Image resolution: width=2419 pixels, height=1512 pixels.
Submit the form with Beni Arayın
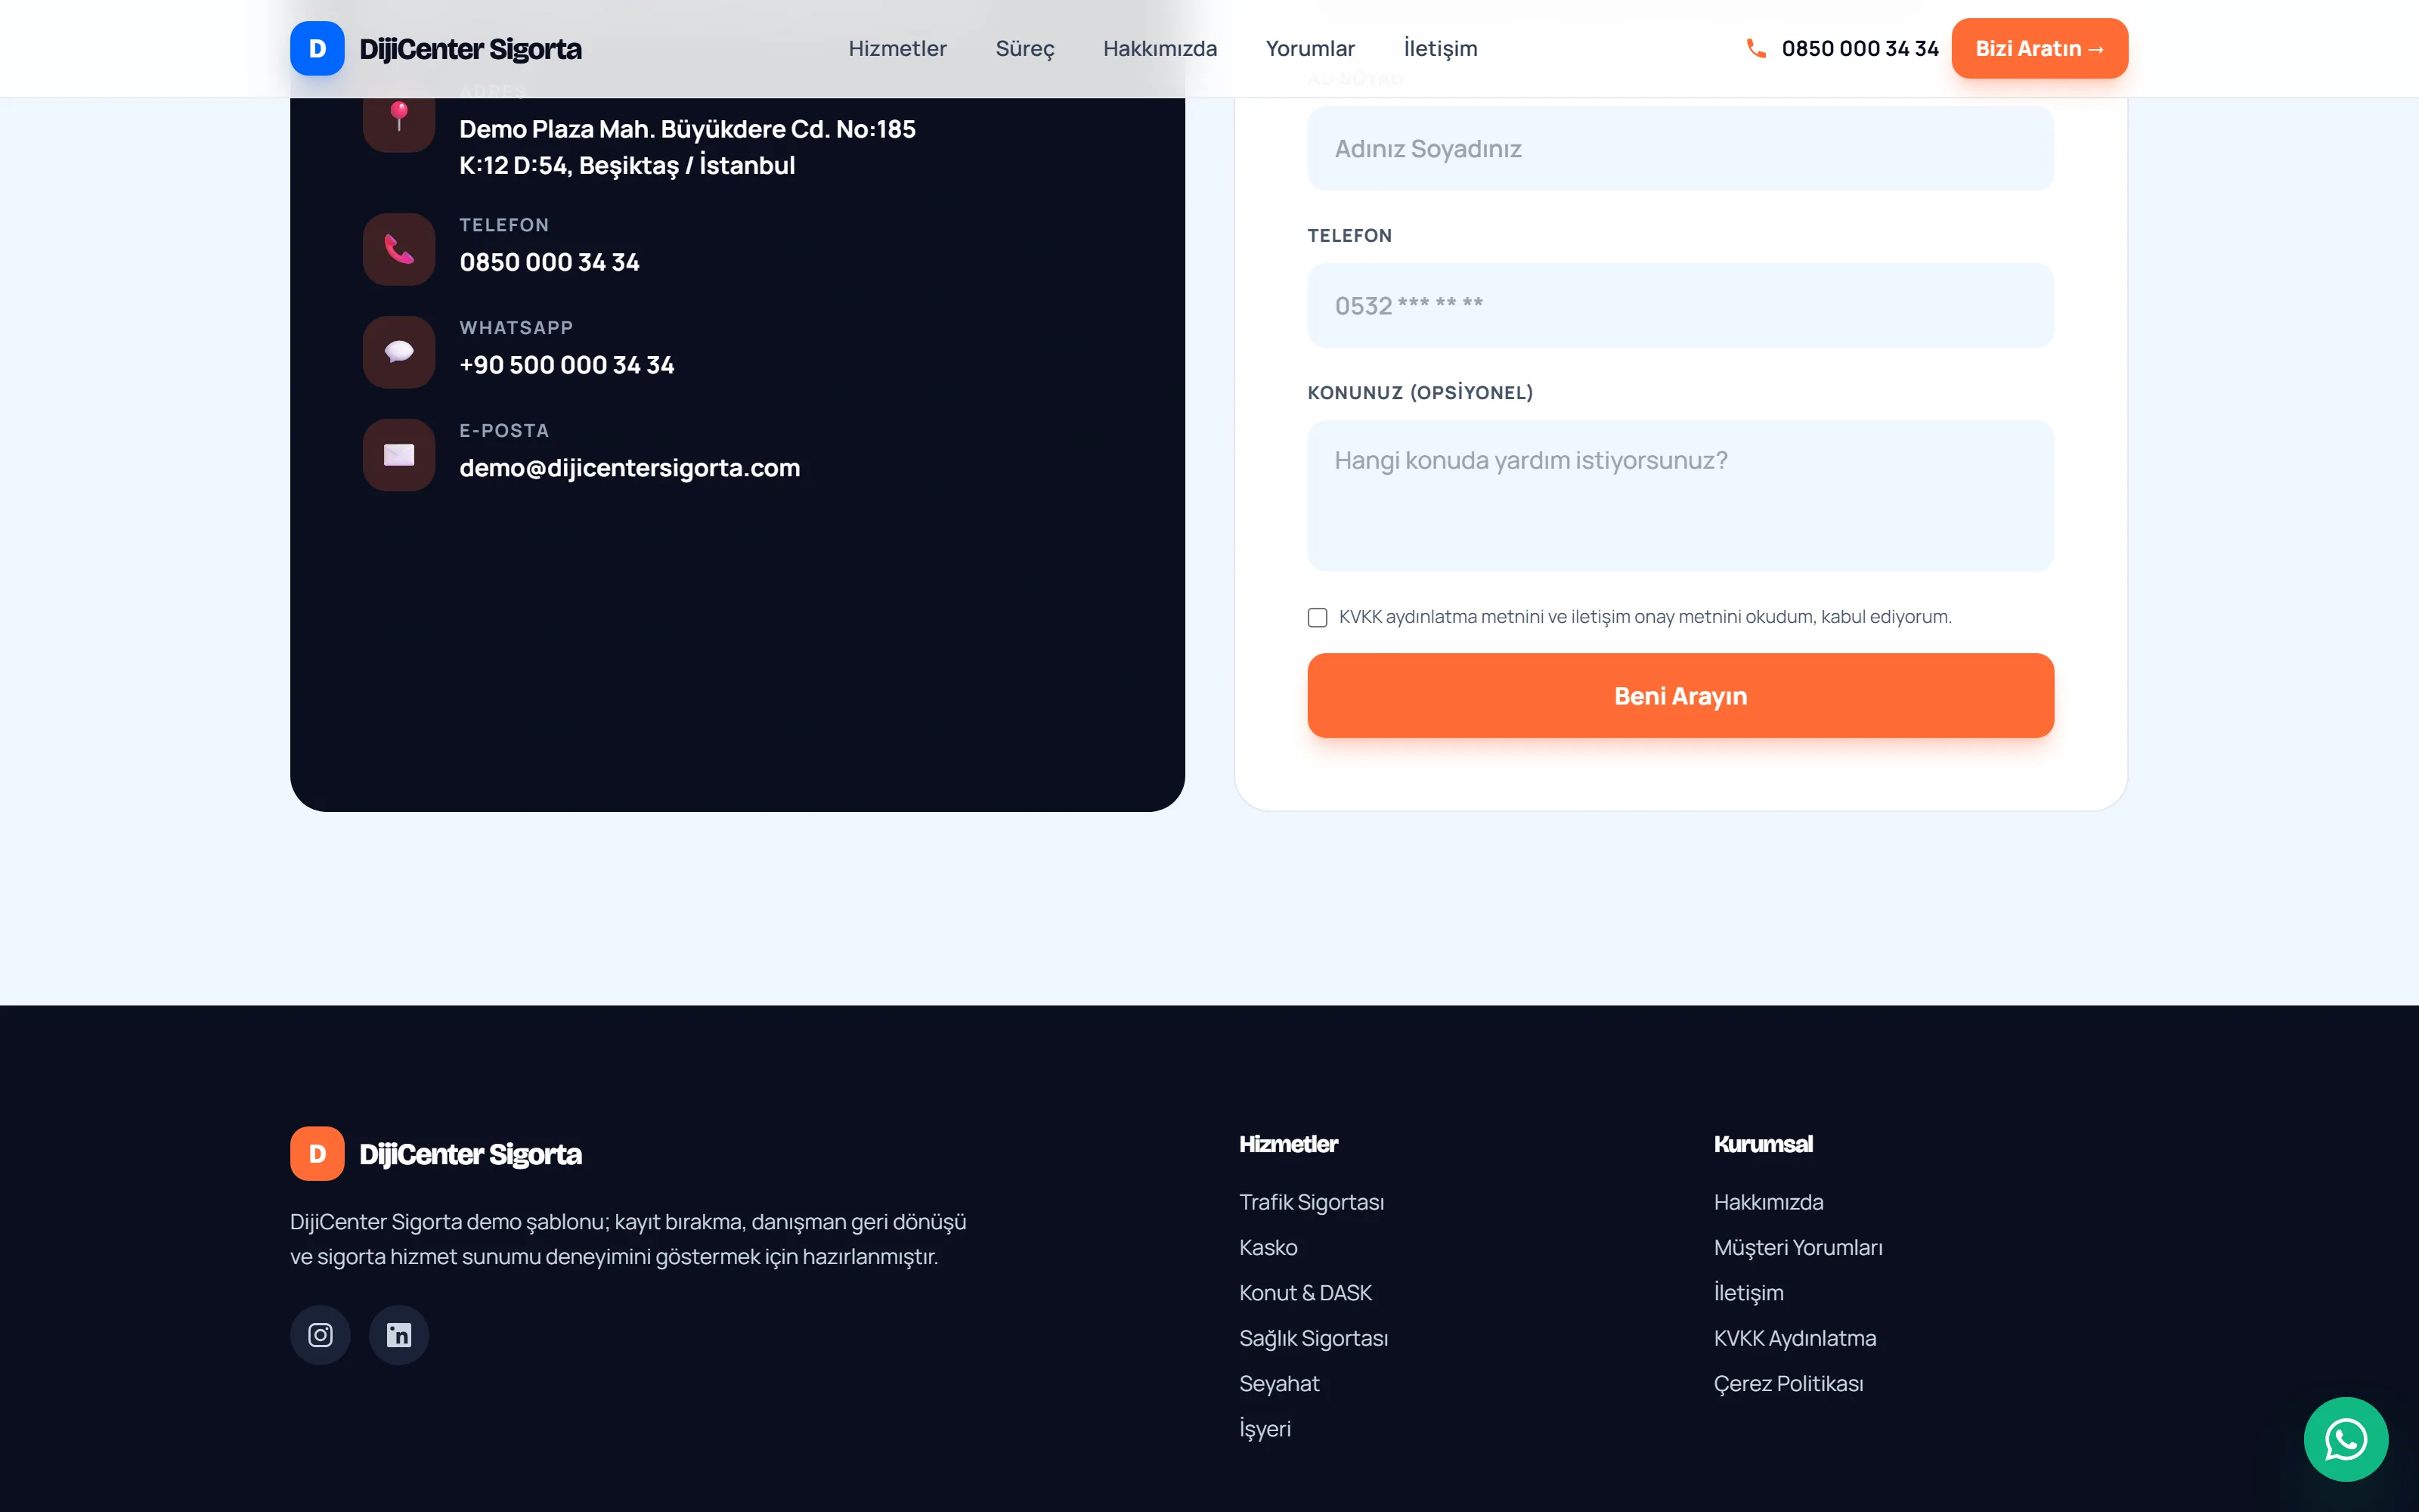(1680, 696)
